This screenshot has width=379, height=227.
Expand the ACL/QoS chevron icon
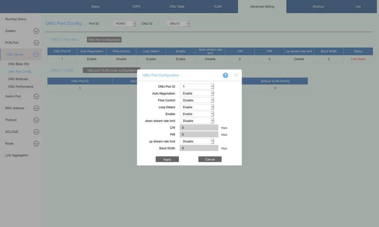coord(36,132)
